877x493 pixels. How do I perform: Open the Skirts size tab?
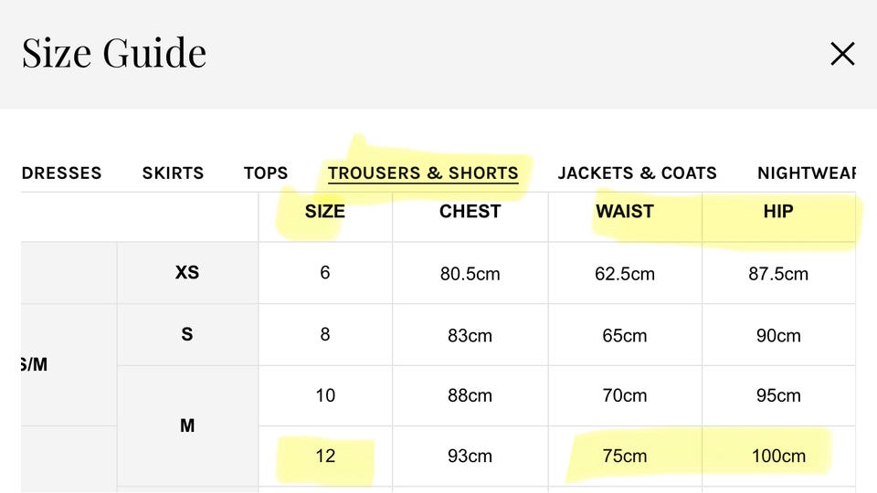(x=173, y=173)
